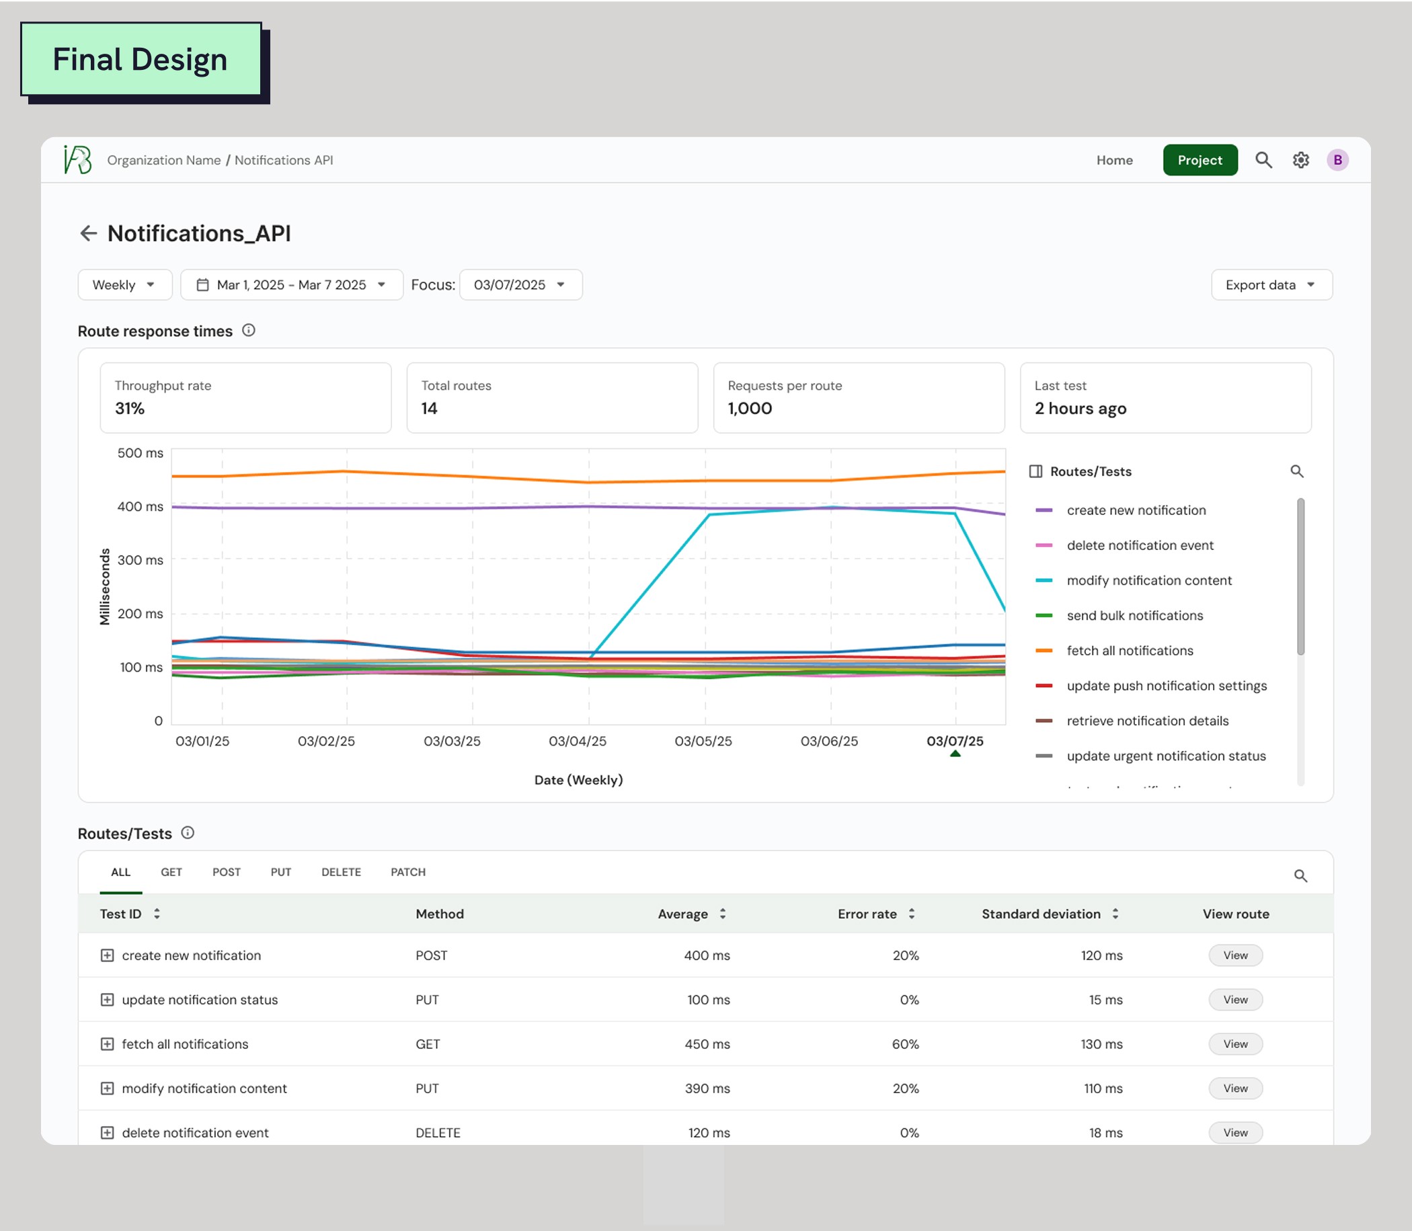
Task: Expand the create new notification row
Action: pos(107,955)
